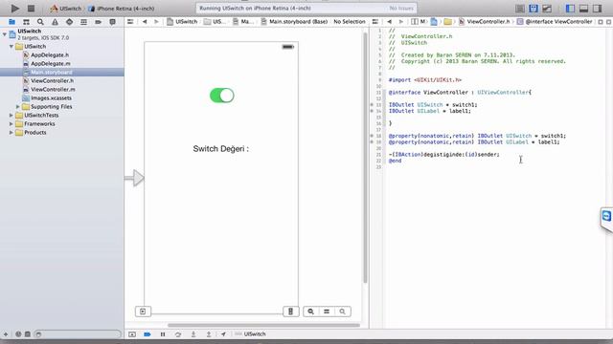Image resolution: width=613 pixels, height=344 pixels.
Task: Expand the UISwitchTests group
Action: click(x=11, y=115)
